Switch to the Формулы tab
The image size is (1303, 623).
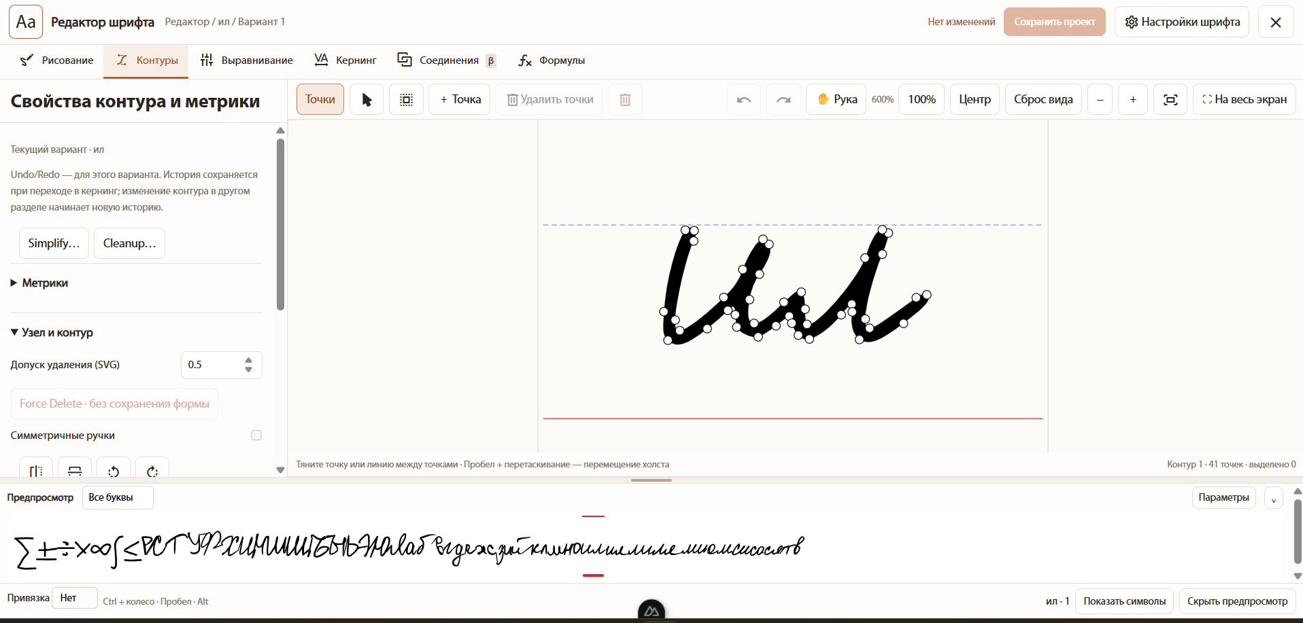[x=552, y=60]
